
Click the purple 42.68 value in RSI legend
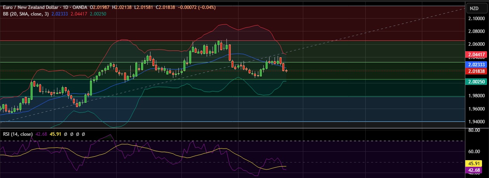41,134
